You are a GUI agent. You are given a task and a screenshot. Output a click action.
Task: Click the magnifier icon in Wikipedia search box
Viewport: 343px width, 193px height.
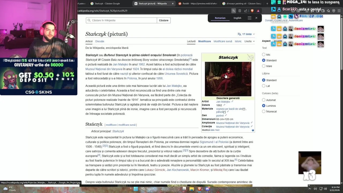(x=89, y=20)
